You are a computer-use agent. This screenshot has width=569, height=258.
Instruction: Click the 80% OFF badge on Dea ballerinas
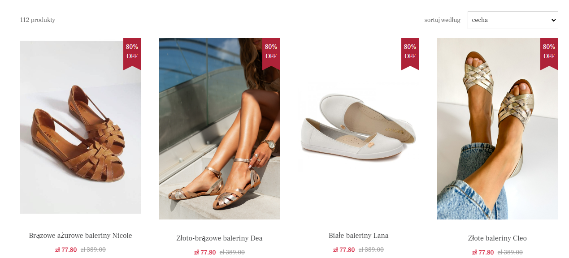click(x=271, y=54)
